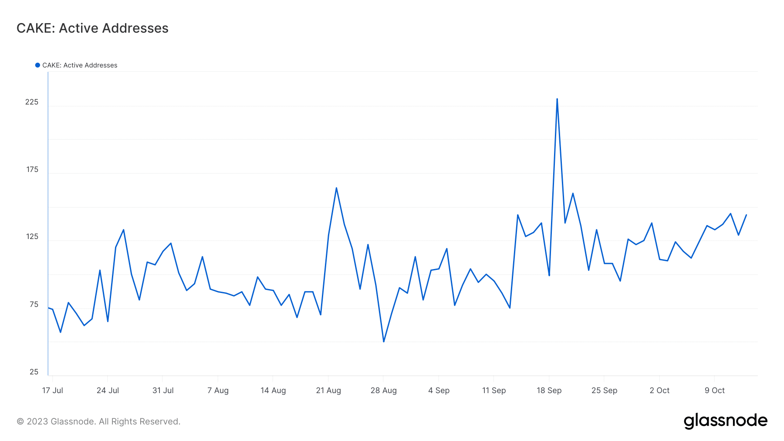Click the 125 y-axis value
The height and width of the screenshot is (441, 784).
point(32,236)
